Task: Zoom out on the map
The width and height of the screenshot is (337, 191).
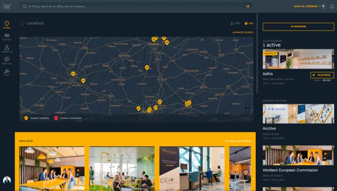Action: (x=248, y=110)
